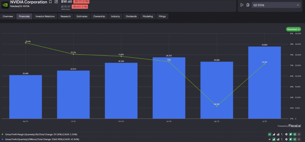Open settings gear for Gross Profit Margin series
305x142 pixels.
click(x=286, y=134)
